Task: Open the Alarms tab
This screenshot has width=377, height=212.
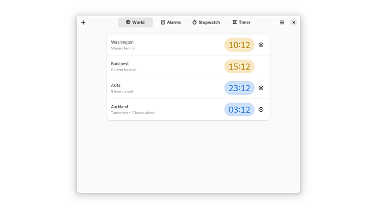Action: point(170,23)
